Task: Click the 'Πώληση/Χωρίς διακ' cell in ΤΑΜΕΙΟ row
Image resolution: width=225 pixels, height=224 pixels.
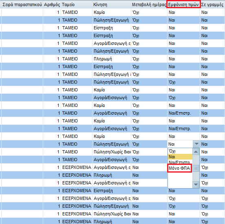Action: [x=112, y=152]
